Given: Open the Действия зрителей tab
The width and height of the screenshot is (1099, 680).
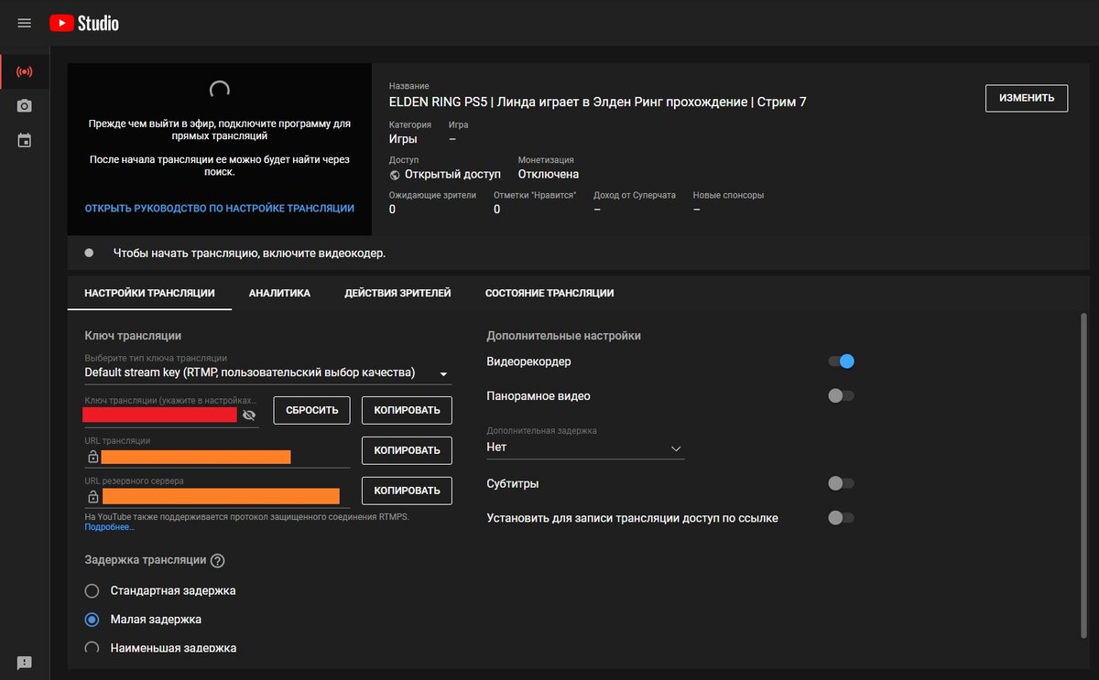Looking at the screenshot, I should pos(397,293).
